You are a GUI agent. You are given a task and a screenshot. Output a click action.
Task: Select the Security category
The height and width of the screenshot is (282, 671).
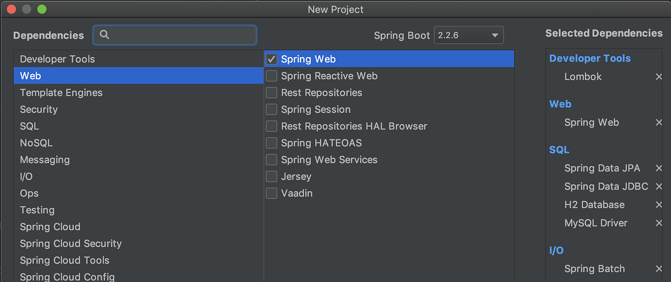(39, 109)
